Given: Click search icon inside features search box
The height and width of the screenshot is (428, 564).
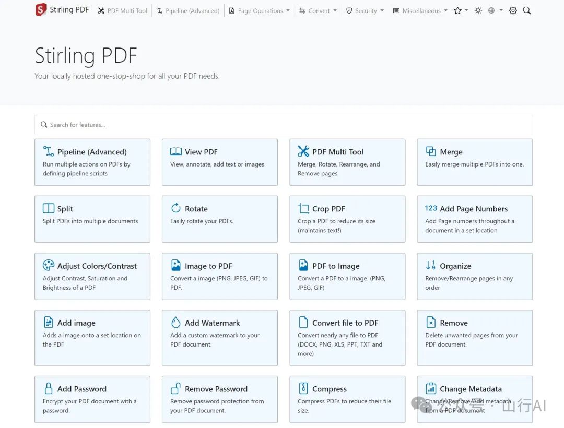Looking at the screenshot, I should pos(44,124).
